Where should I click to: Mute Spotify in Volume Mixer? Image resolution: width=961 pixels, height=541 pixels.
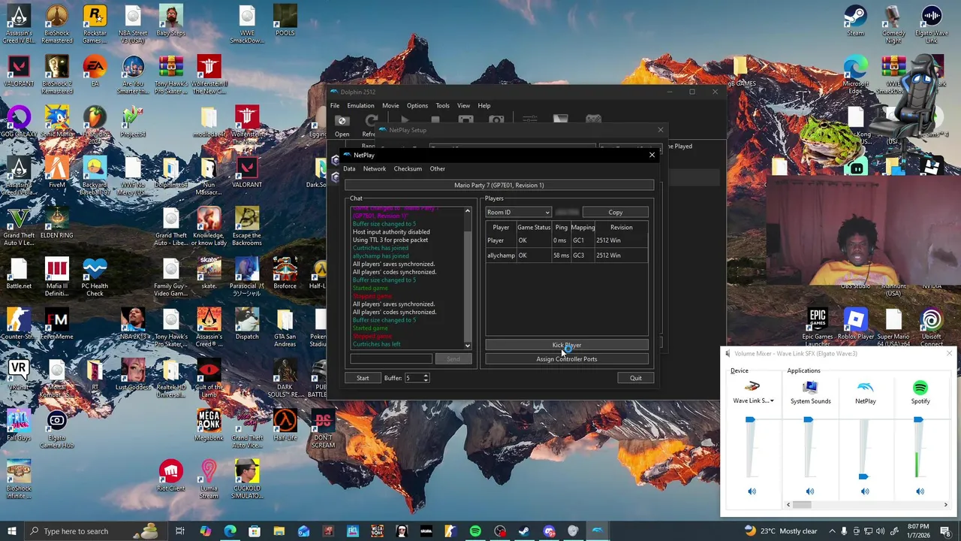click(920, 491)
